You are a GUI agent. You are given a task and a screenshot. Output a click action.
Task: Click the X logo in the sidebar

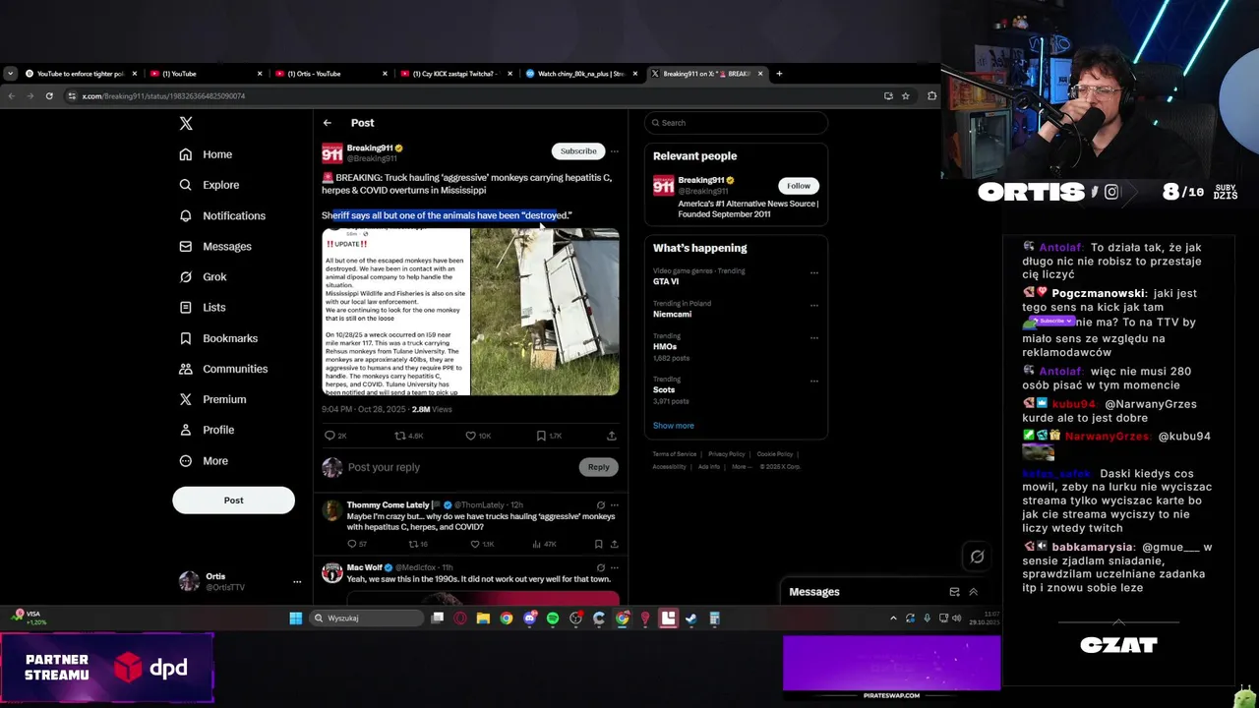coord(186,123)
